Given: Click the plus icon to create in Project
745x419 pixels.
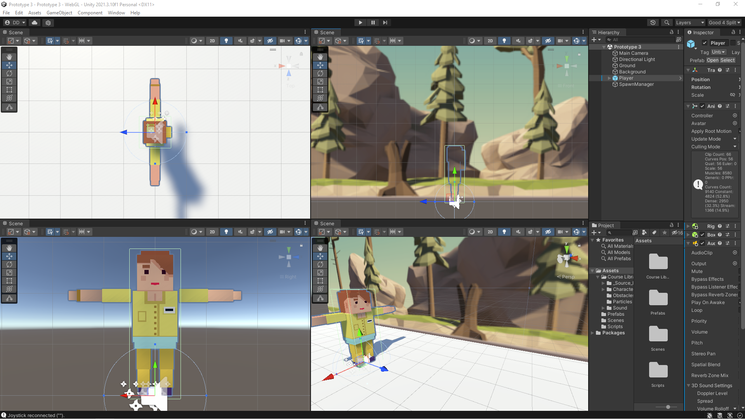Looking at the screenshot, I should (x=594, y=233).
